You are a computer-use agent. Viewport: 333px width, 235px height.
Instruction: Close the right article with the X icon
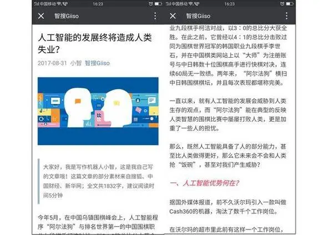click(x=173, y=16)
